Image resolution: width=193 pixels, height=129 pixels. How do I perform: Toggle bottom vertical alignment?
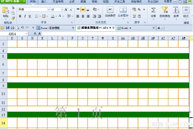(88, 10)
